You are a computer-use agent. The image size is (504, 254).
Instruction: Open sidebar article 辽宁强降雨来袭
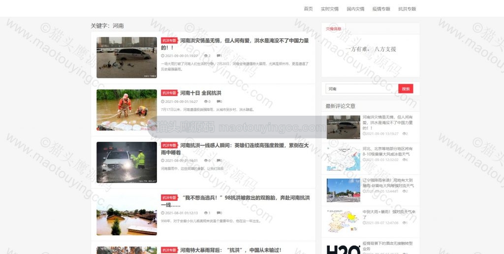[x=388, y=183]
